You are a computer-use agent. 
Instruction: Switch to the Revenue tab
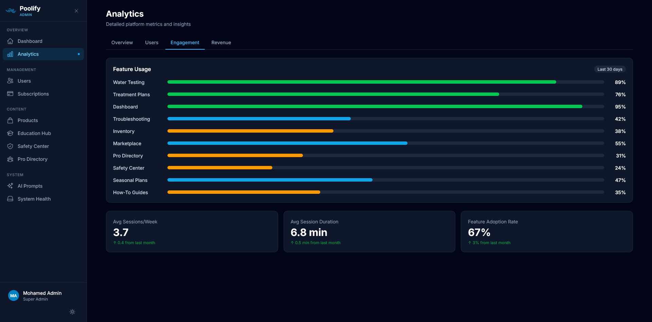[221, 42]
